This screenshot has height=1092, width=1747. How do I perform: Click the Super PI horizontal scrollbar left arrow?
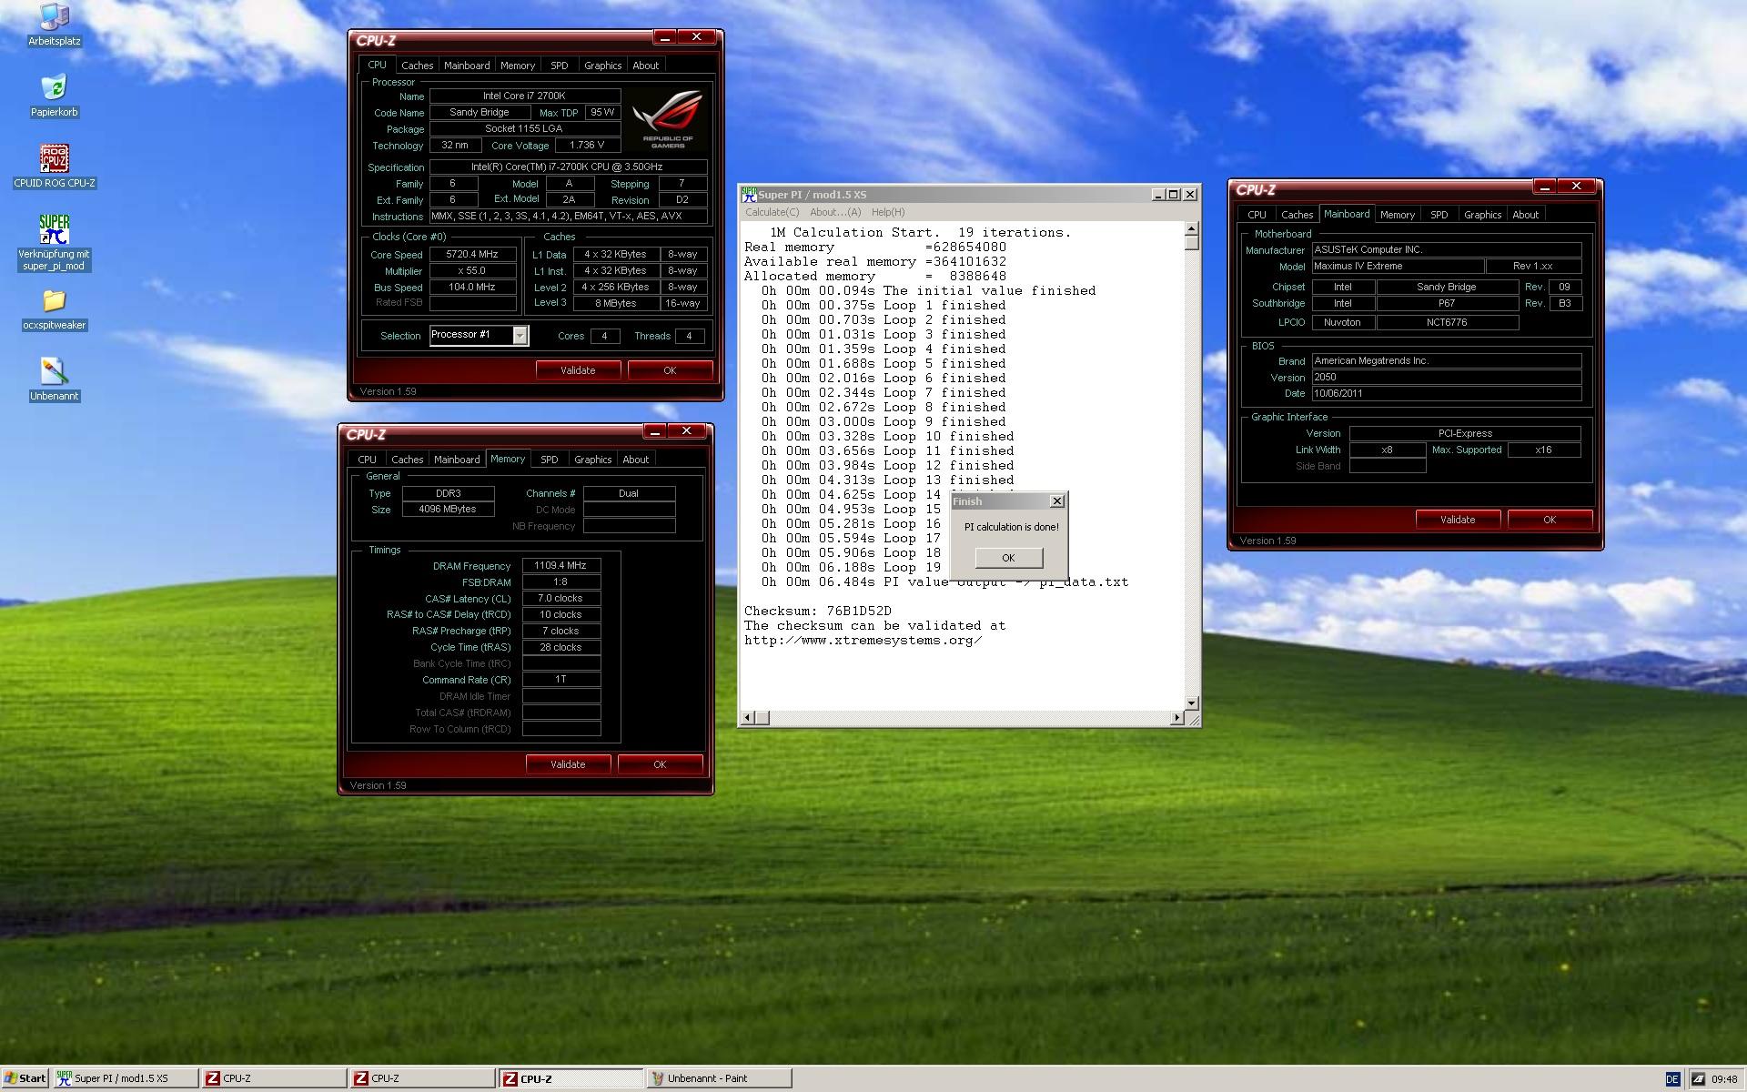pos(748,718)
